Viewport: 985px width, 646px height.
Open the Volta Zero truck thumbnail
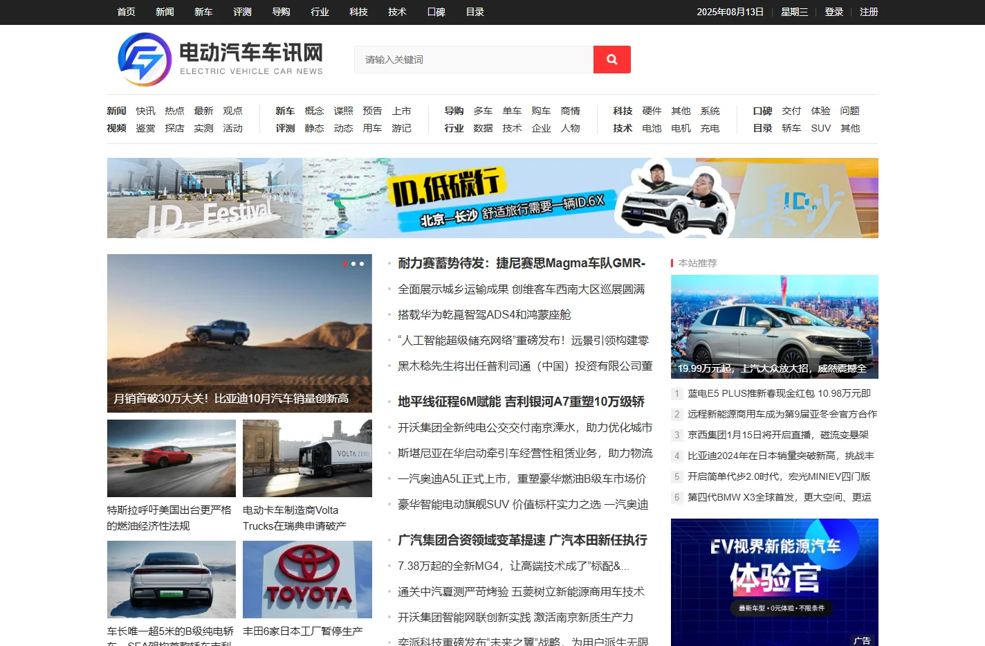pos(307,458)
